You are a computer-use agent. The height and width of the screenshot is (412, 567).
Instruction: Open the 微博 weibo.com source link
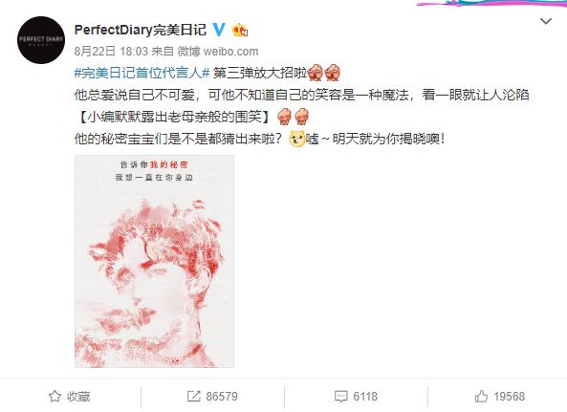click(218, 52)
